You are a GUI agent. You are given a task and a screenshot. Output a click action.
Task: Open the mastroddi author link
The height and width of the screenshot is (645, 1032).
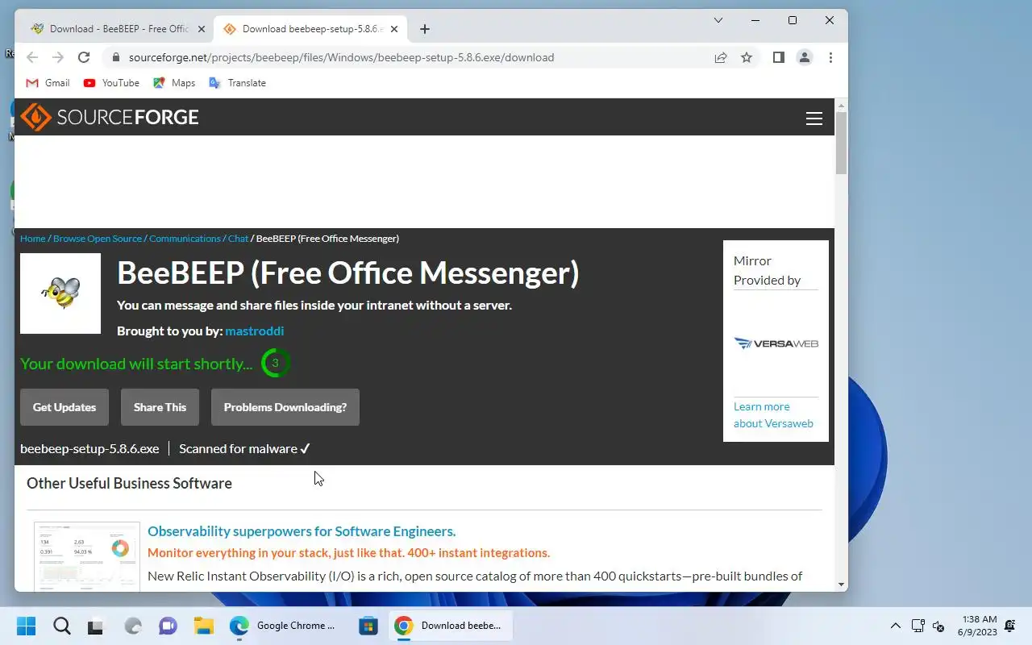[254, 331]
